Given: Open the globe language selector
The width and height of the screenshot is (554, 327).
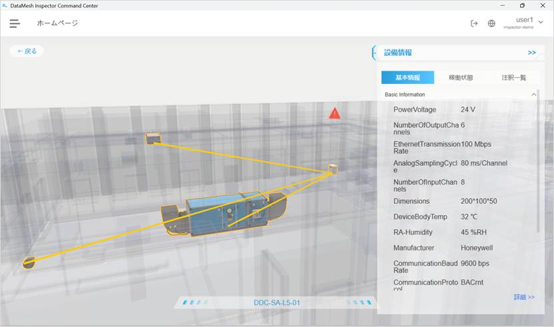Looking at the screenshot, I should (x=491, y=23).
